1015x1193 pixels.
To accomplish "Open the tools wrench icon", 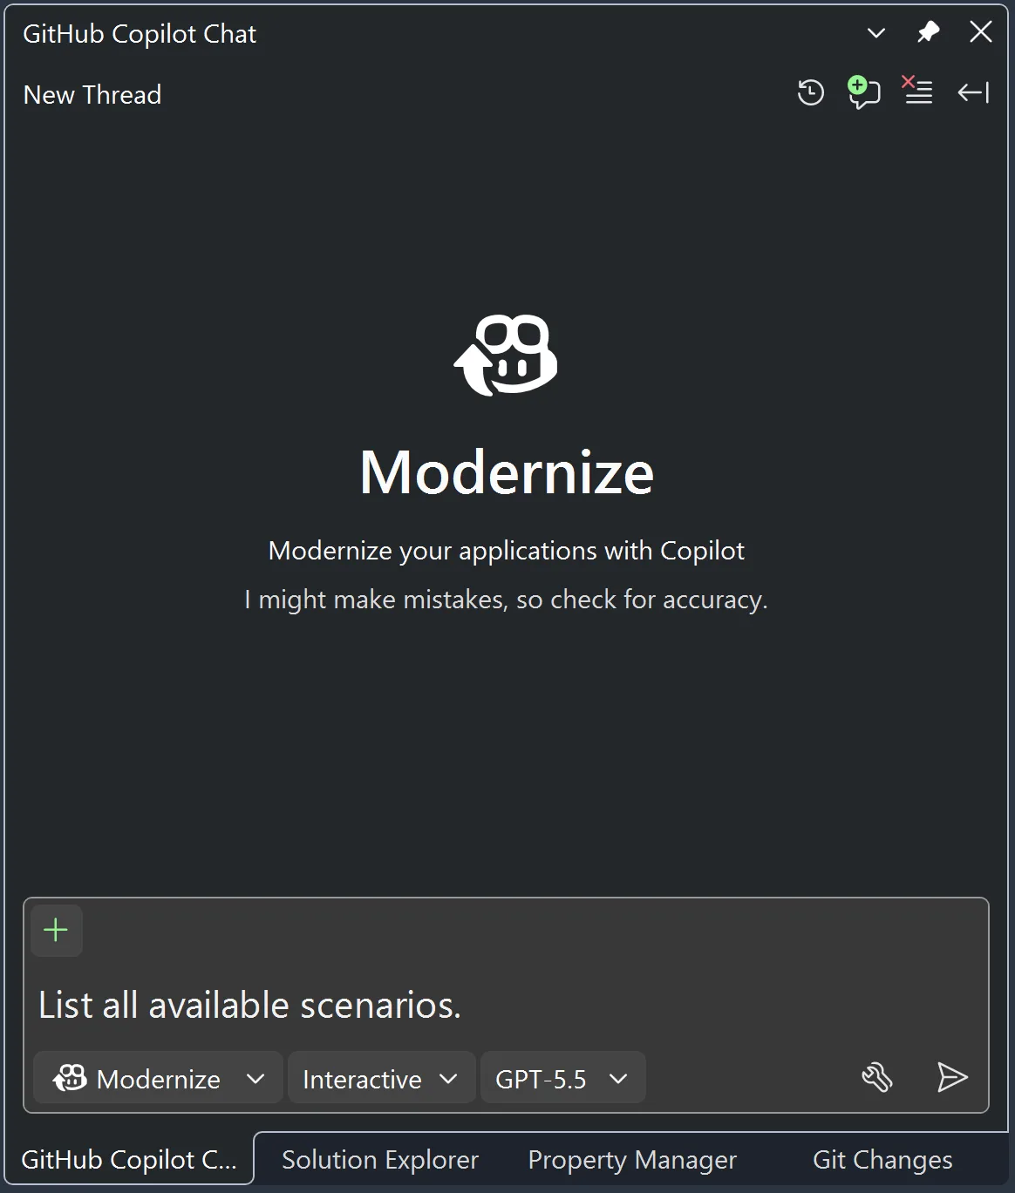I will click(876, 1078).
